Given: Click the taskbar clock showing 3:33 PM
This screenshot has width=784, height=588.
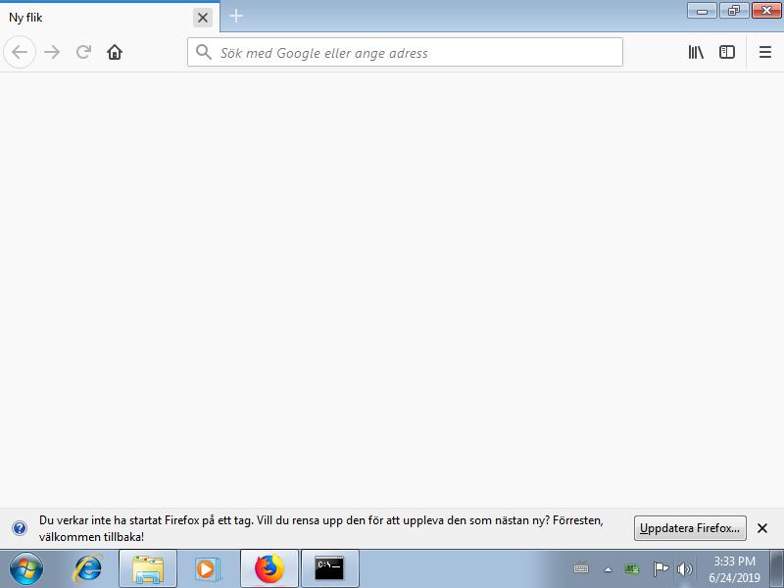Looking at the screenshot, I should pos(734,569).
